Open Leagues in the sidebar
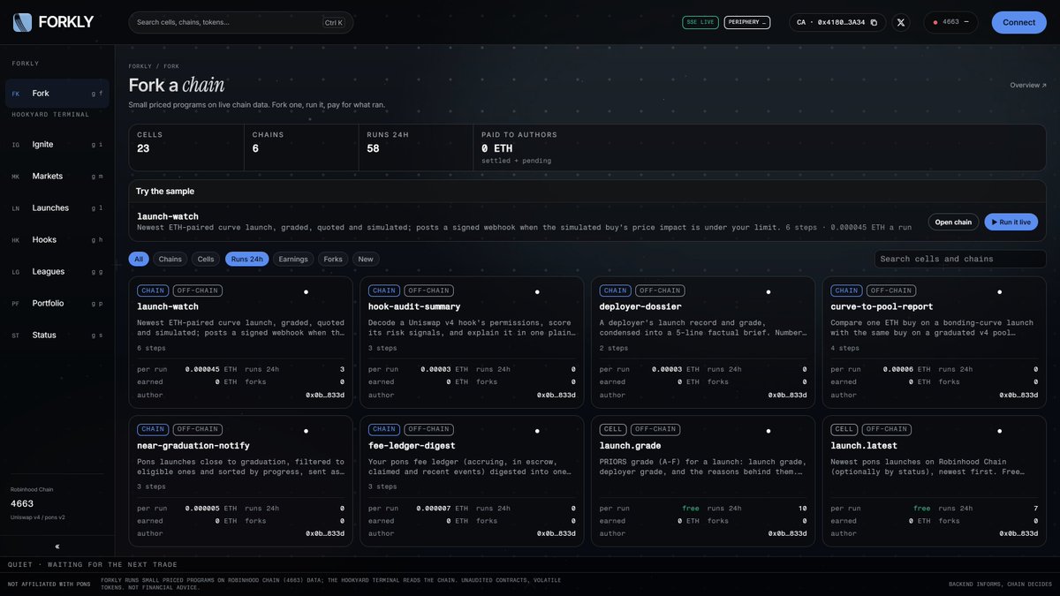 pos(57,271)
